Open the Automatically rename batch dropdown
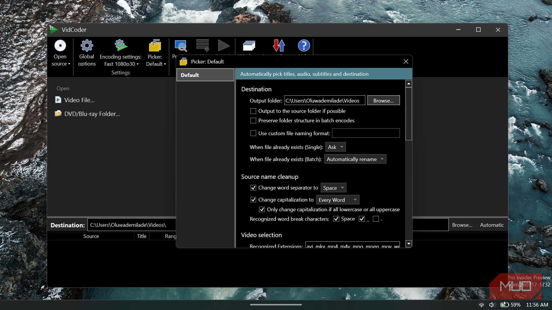The width and height of the screenshot is (552, 310). pyautogui.click(x=355, y=159)
